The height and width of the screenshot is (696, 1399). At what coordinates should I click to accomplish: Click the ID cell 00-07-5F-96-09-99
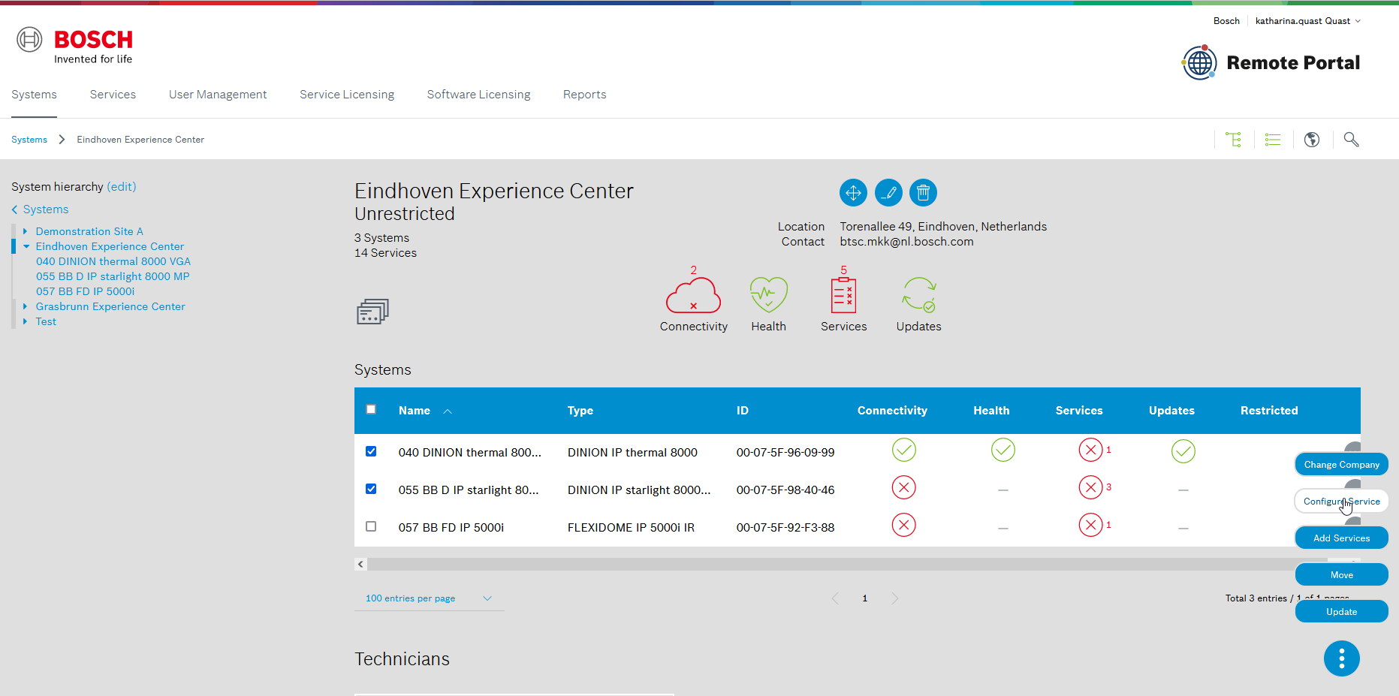click(x=785, y=453)
